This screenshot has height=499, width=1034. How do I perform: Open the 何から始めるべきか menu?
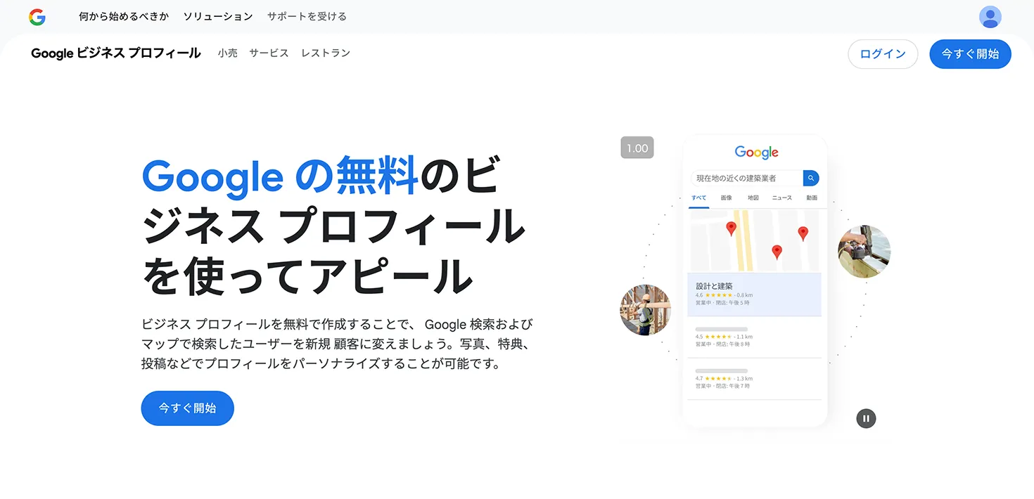tap(124, 16)
